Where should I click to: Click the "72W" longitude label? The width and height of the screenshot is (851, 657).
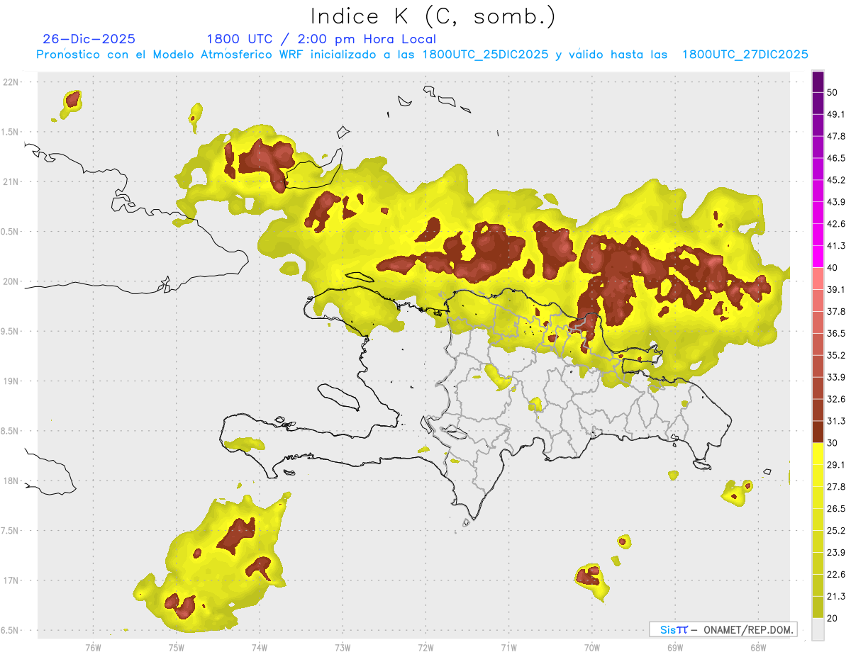click(x=425, y=648)
